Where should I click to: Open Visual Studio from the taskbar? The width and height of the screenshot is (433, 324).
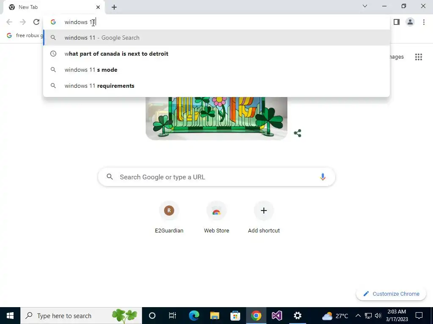click(x=277, y=316)
